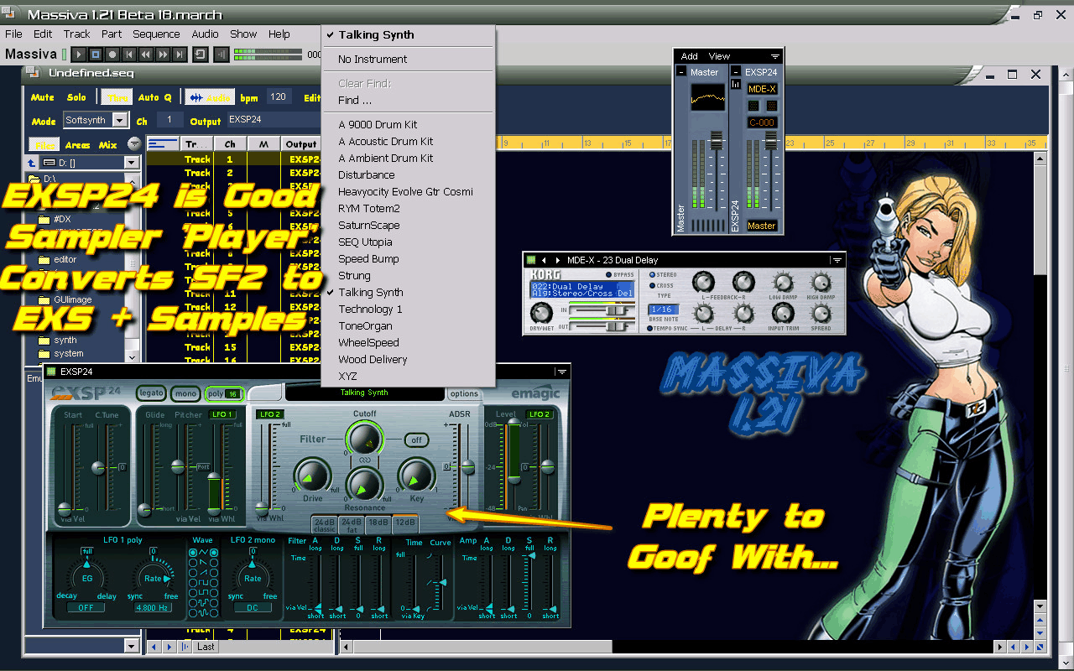The height and width of the screenshot is (671, 1074).
Task: Enable legato mode in EXSP24
Action: click(152, 393)
